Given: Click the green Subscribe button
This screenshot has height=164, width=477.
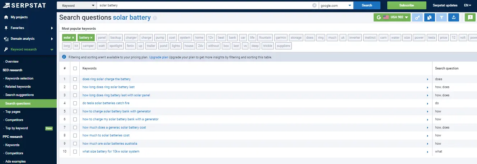Looking at the screenshot, I should pyautogui.click(x=407, y=5).
